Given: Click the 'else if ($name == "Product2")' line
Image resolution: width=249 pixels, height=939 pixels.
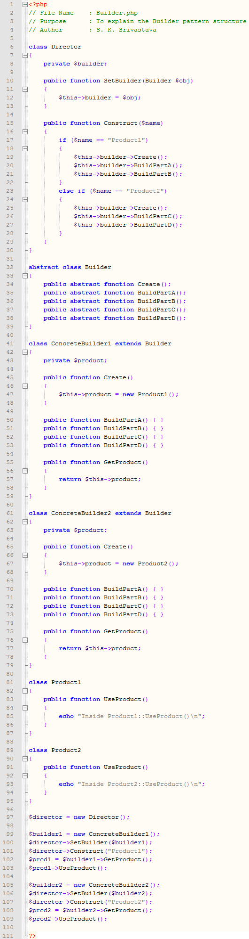Looking at the screenshot, I should point(113,191).
